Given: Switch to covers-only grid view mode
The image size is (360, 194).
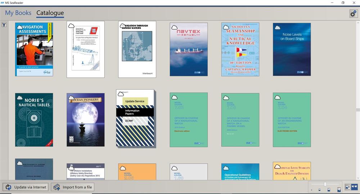Looking at the screenshot, I should pyautogui.click(x=354, y=187).
